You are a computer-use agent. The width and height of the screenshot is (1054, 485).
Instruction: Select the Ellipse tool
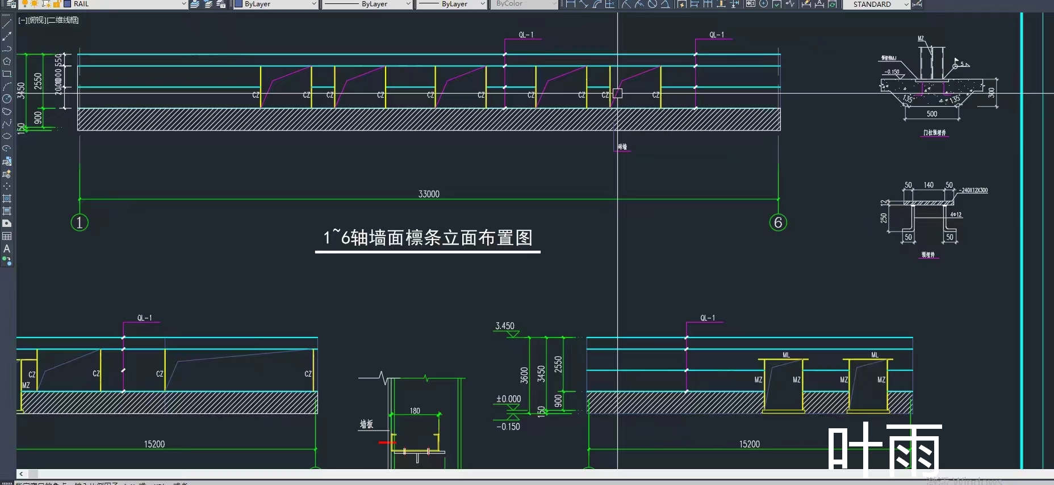[7, 136]
